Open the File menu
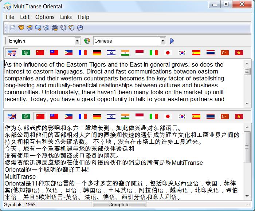The image size is (255, 211). click(10, 17)
